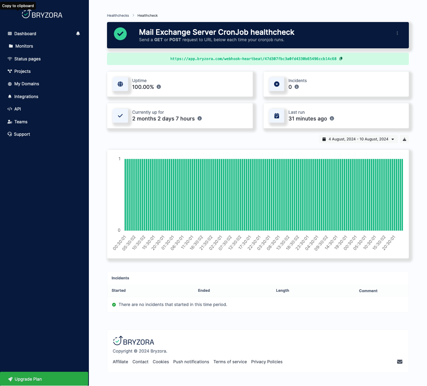Click the Upgrade Plan button
This screenshot has width=427, height=386.
click(44, 379)
